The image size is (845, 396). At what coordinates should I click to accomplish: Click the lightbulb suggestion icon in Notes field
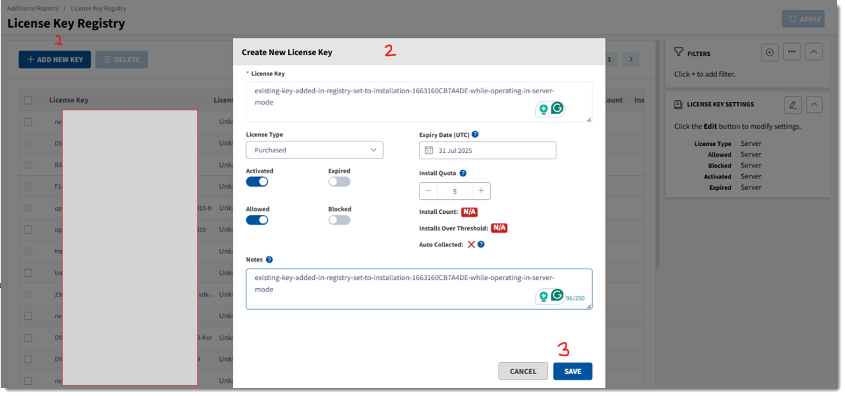pyautogui.click(x=543, y=296)
